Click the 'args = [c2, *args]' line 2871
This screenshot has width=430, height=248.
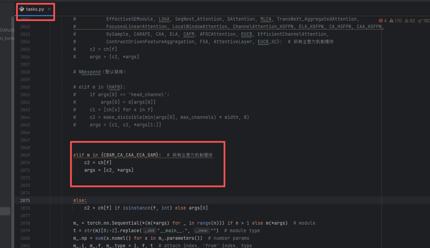(x=109, y=170)
